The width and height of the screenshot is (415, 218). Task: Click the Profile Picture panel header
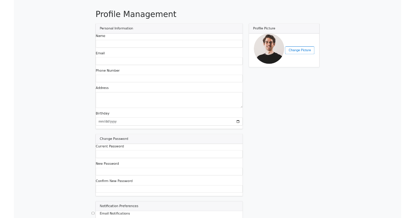[264, 28]
